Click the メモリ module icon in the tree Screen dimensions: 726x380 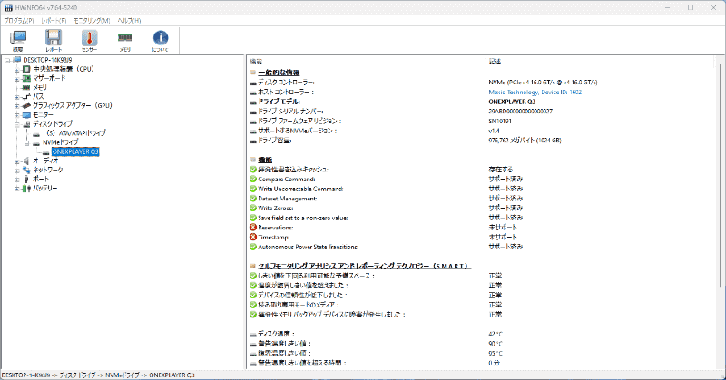click(x=26, y=87)
